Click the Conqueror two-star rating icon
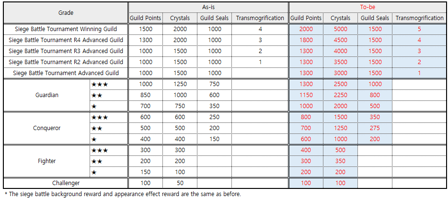Screen dimensions: 448x198 click(x=97, y=128)
